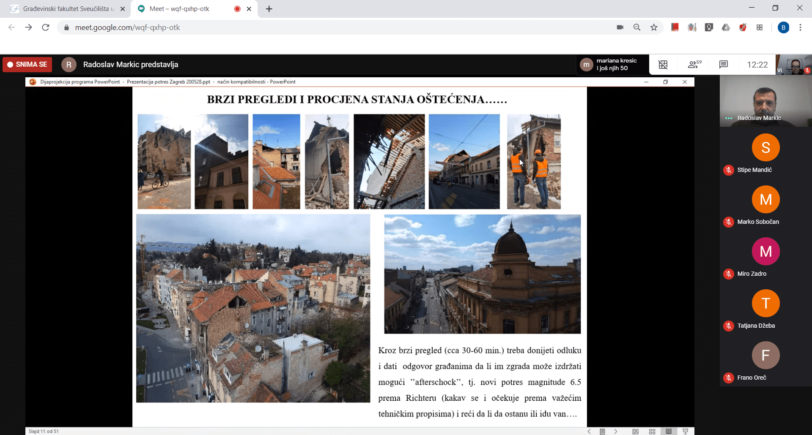The height and width of the screenshot is (435, 812).
Task: Open the Chrome profile B avatar
Action: click(x=783, y=27)
